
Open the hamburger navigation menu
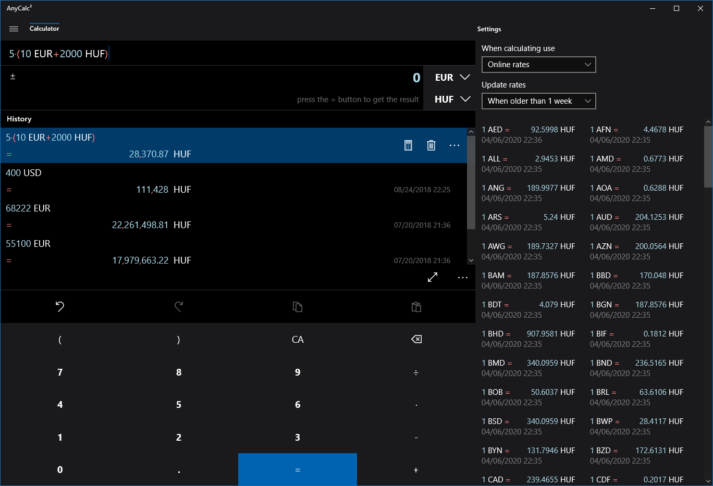[14, 29]
